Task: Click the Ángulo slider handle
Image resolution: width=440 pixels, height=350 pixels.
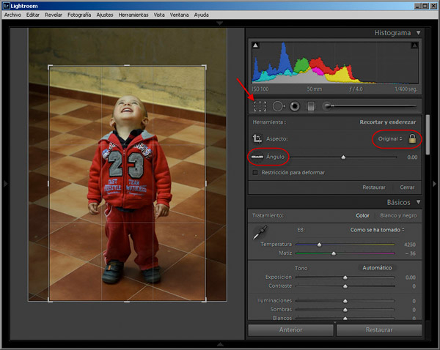Action: tap(343, 157)
